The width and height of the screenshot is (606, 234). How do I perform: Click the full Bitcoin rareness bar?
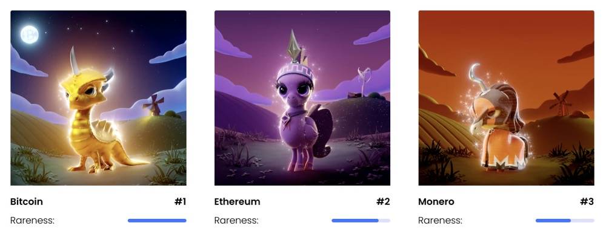[x=157, y=221]
